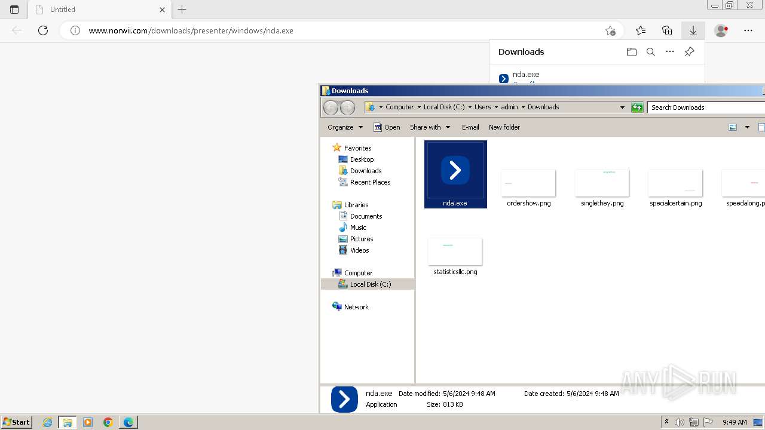Click admin breadcrumb segment
765x430 pixels.
click(x=509, y=107)
